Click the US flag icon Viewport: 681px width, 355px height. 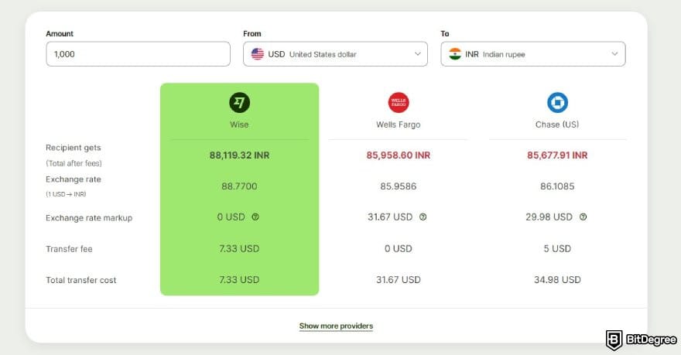tap(258, 54)
